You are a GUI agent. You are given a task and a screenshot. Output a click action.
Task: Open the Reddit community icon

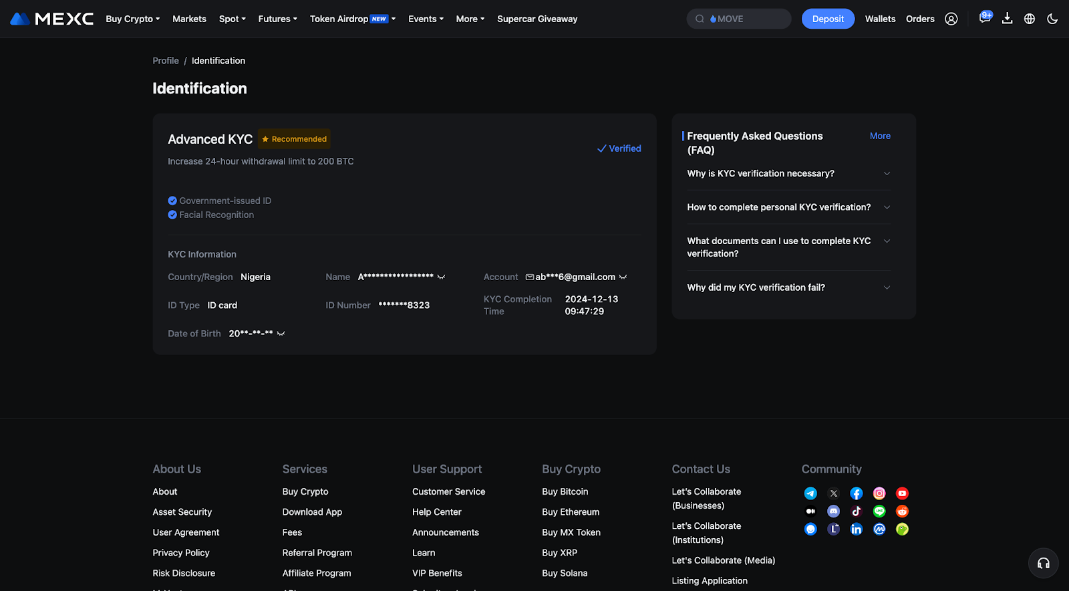click(902, 511)
